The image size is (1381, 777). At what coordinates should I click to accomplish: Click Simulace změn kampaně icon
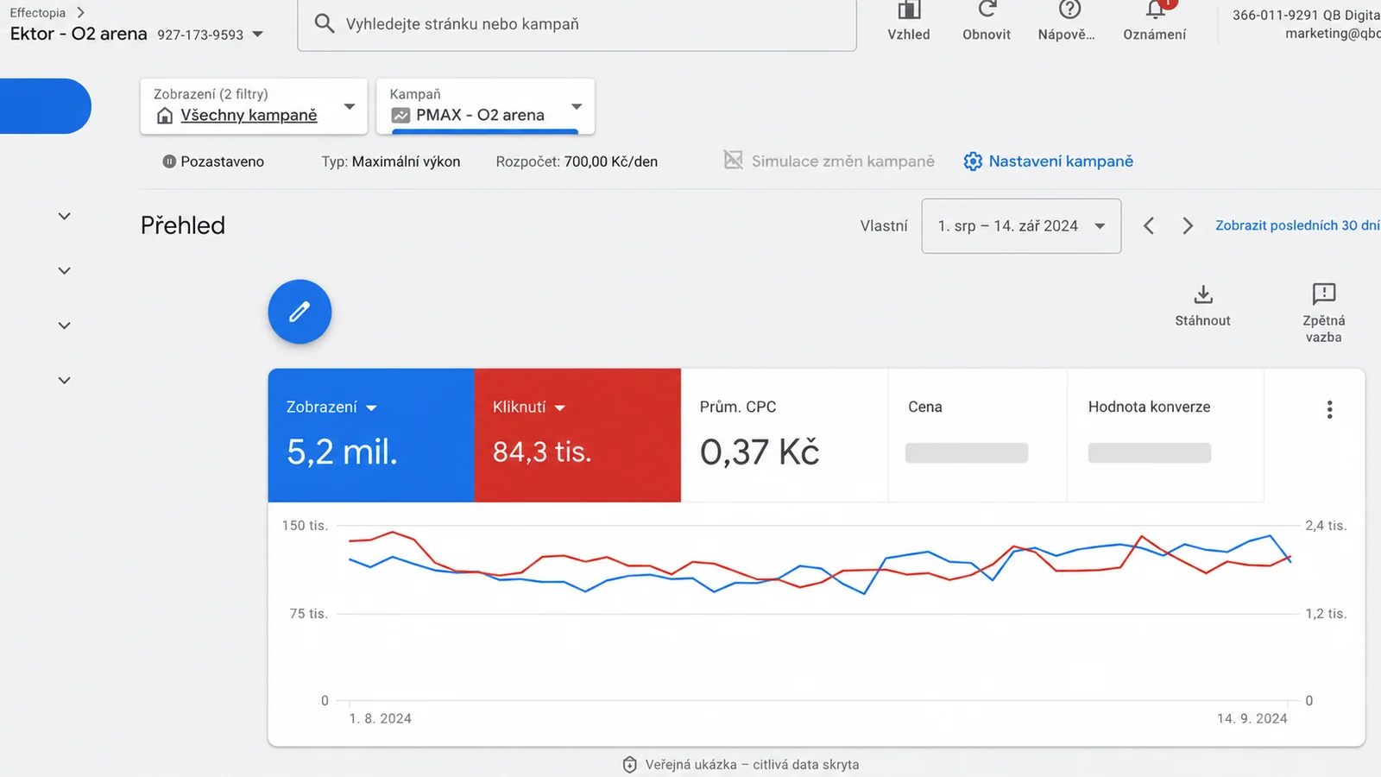point(733,161)
